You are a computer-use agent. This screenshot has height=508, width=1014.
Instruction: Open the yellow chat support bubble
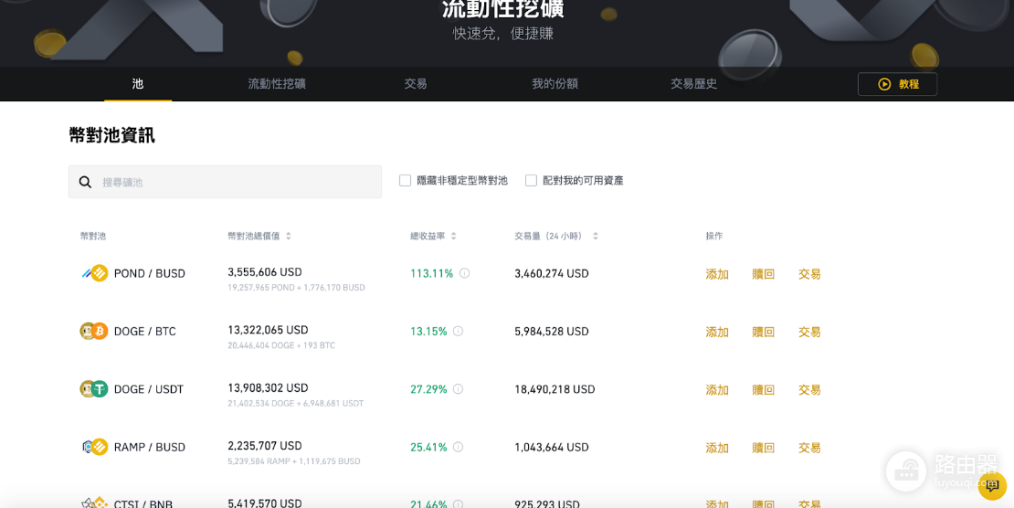[x=992, y=486]
